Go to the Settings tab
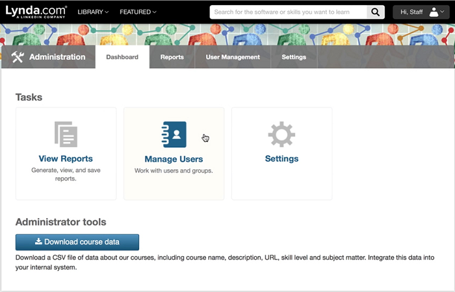Screen dimensions: 455x292 (x=294, y=57)
